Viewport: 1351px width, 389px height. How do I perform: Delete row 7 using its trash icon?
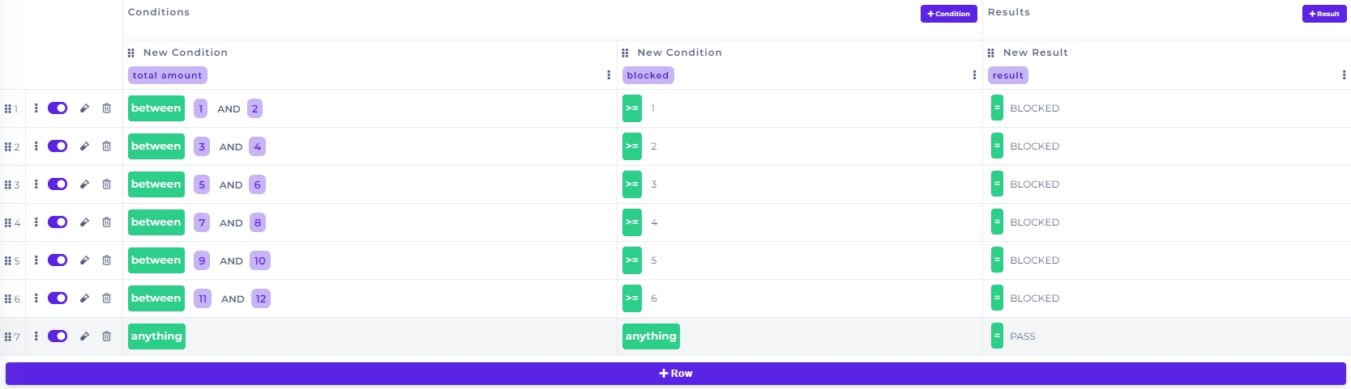(x=106, y=336)
